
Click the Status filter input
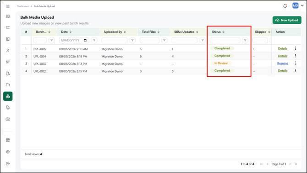coord(225,40)
